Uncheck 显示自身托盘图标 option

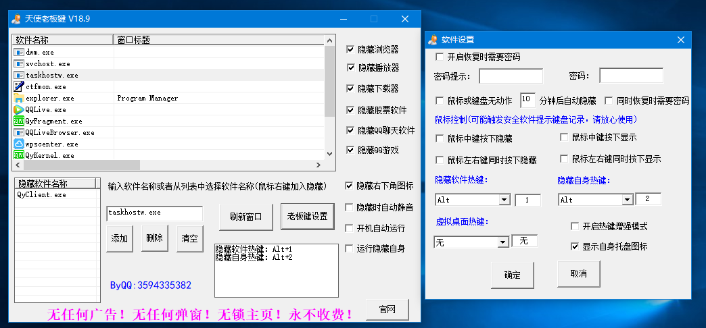coord(575,246)
